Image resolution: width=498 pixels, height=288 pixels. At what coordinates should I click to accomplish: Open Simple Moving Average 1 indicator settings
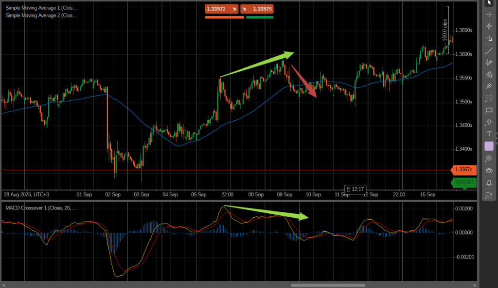[41, 8]
